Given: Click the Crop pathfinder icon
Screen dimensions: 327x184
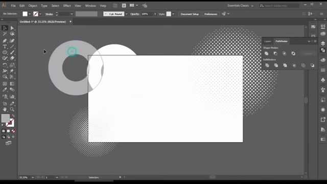Looking at the screenshot, I should click(x=294, y=65).
